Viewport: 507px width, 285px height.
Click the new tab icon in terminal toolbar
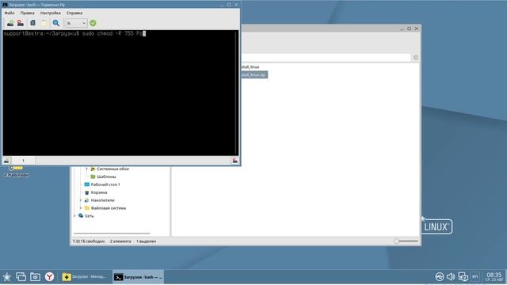click(x=10, y=23)
